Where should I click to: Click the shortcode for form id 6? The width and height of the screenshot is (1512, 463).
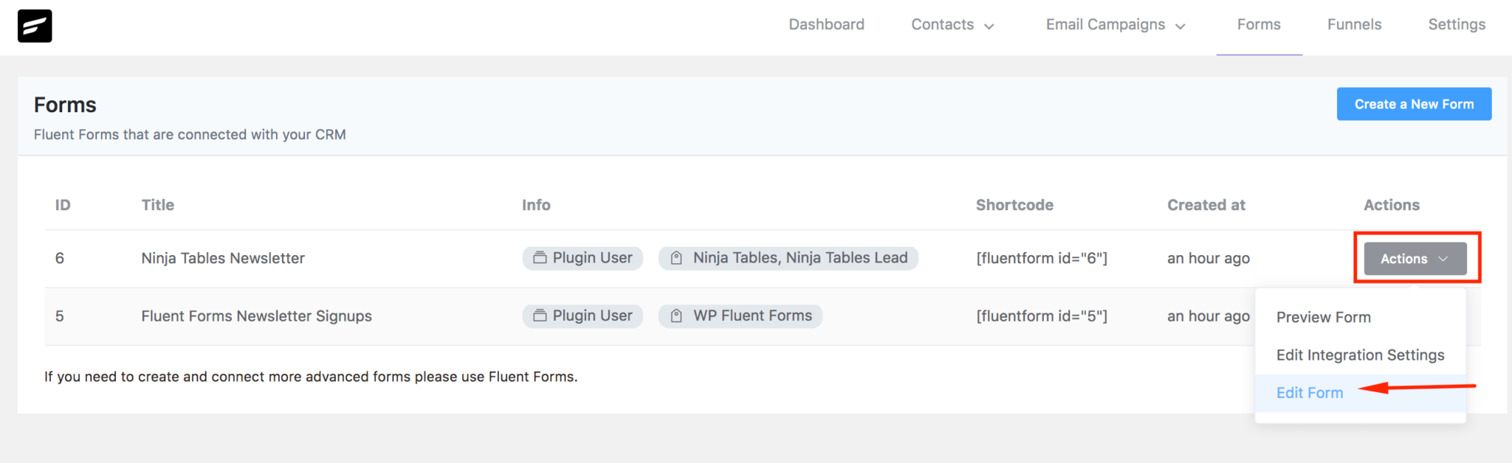point(1041,258)
